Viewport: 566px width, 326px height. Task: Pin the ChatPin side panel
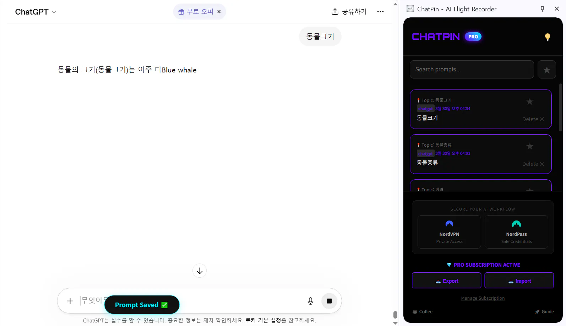point(543,9)
